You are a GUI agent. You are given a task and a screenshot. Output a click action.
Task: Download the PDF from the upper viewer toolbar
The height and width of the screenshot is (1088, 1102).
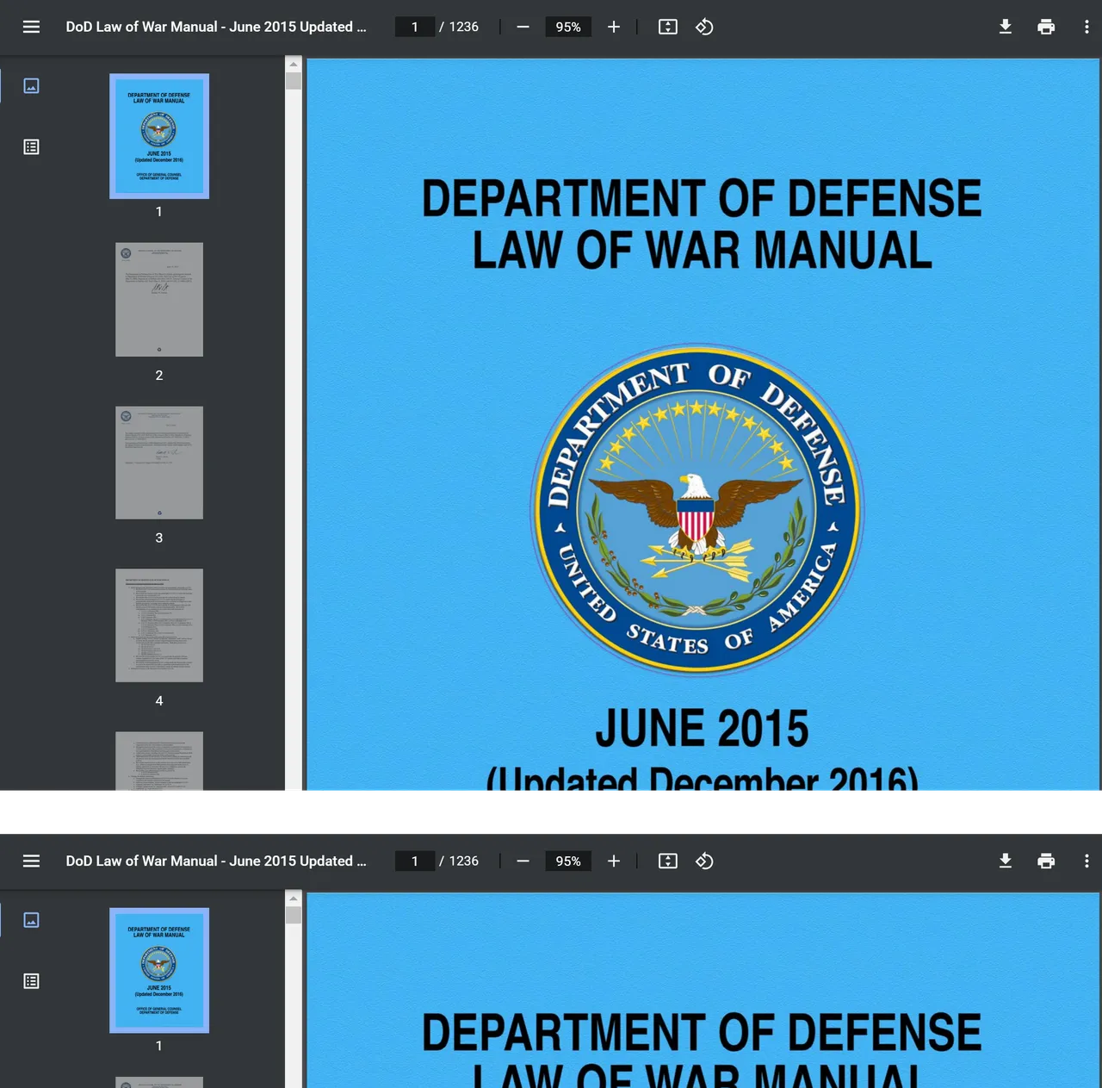(1006, 27)
